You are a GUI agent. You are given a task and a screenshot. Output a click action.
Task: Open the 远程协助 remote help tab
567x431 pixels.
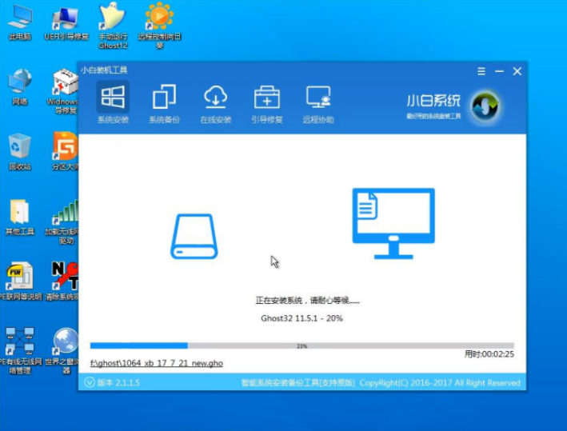point(318,104)
